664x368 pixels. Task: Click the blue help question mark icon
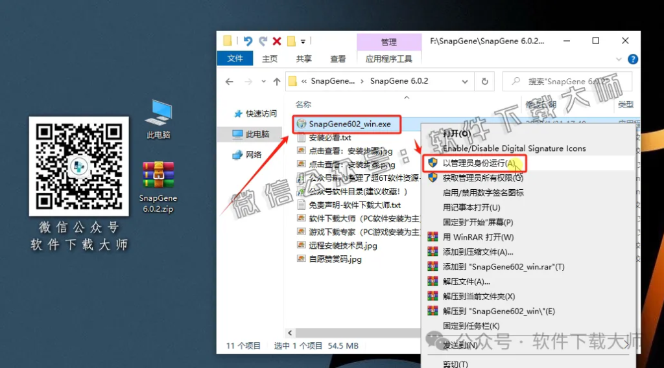click(633, 59)
